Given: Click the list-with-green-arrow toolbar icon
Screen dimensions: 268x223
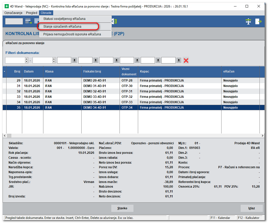Looking at the screenshot, I should pyautogui.click(x=28, y=21).
